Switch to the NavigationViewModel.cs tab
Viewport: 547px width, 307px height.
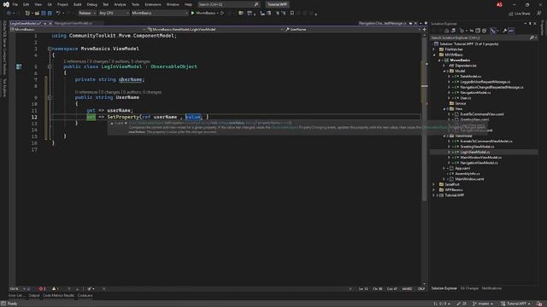(x=74, y=23)
